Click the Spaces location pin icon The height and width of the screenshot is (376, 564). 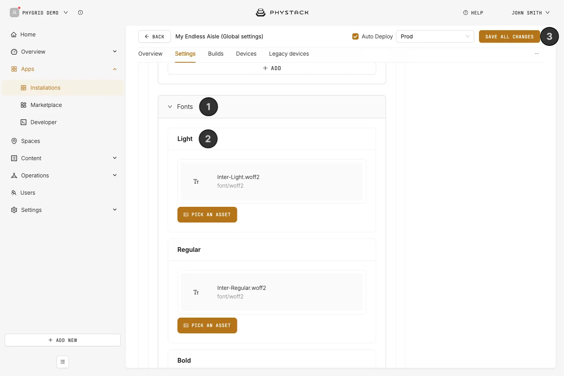point(14,141)
